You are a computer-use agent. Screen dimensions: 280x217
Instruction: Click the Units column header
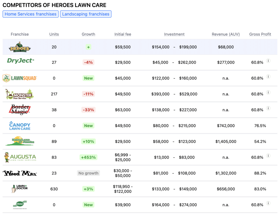(x=54, y=34)
